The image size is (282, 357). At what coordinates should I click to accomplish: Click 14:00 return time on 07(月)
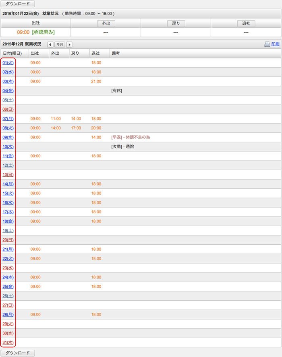point(76,119)
